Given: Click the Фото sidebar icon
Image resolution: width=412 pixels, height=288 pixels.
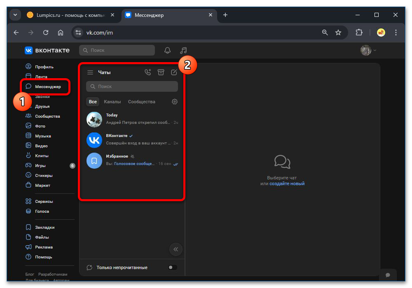Looking at the screenshot, I should pyautogui.click(x=28, y=125).
